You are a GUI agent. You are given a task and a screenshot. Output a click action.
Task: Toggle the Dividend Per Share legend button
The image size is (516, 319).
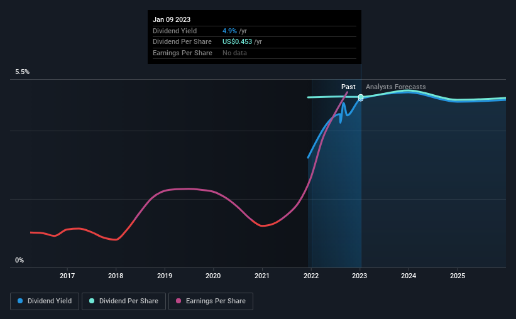124,301
